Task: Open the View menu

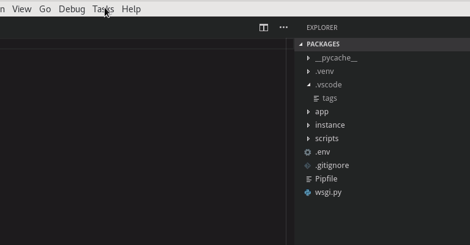Action: [21, 9]
